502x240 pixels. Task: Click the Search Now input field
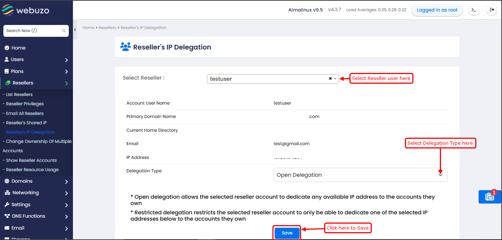coord(33,31)
